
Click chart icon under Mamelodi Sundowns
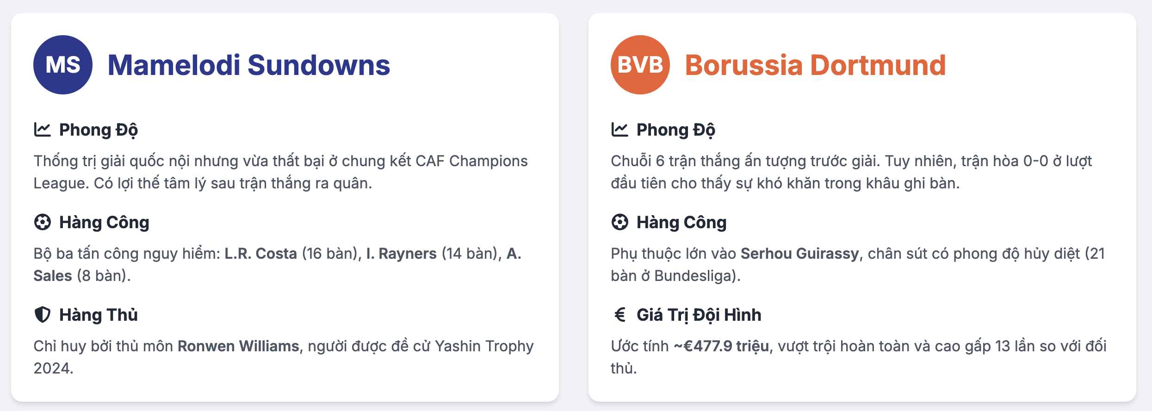[43, 130]
